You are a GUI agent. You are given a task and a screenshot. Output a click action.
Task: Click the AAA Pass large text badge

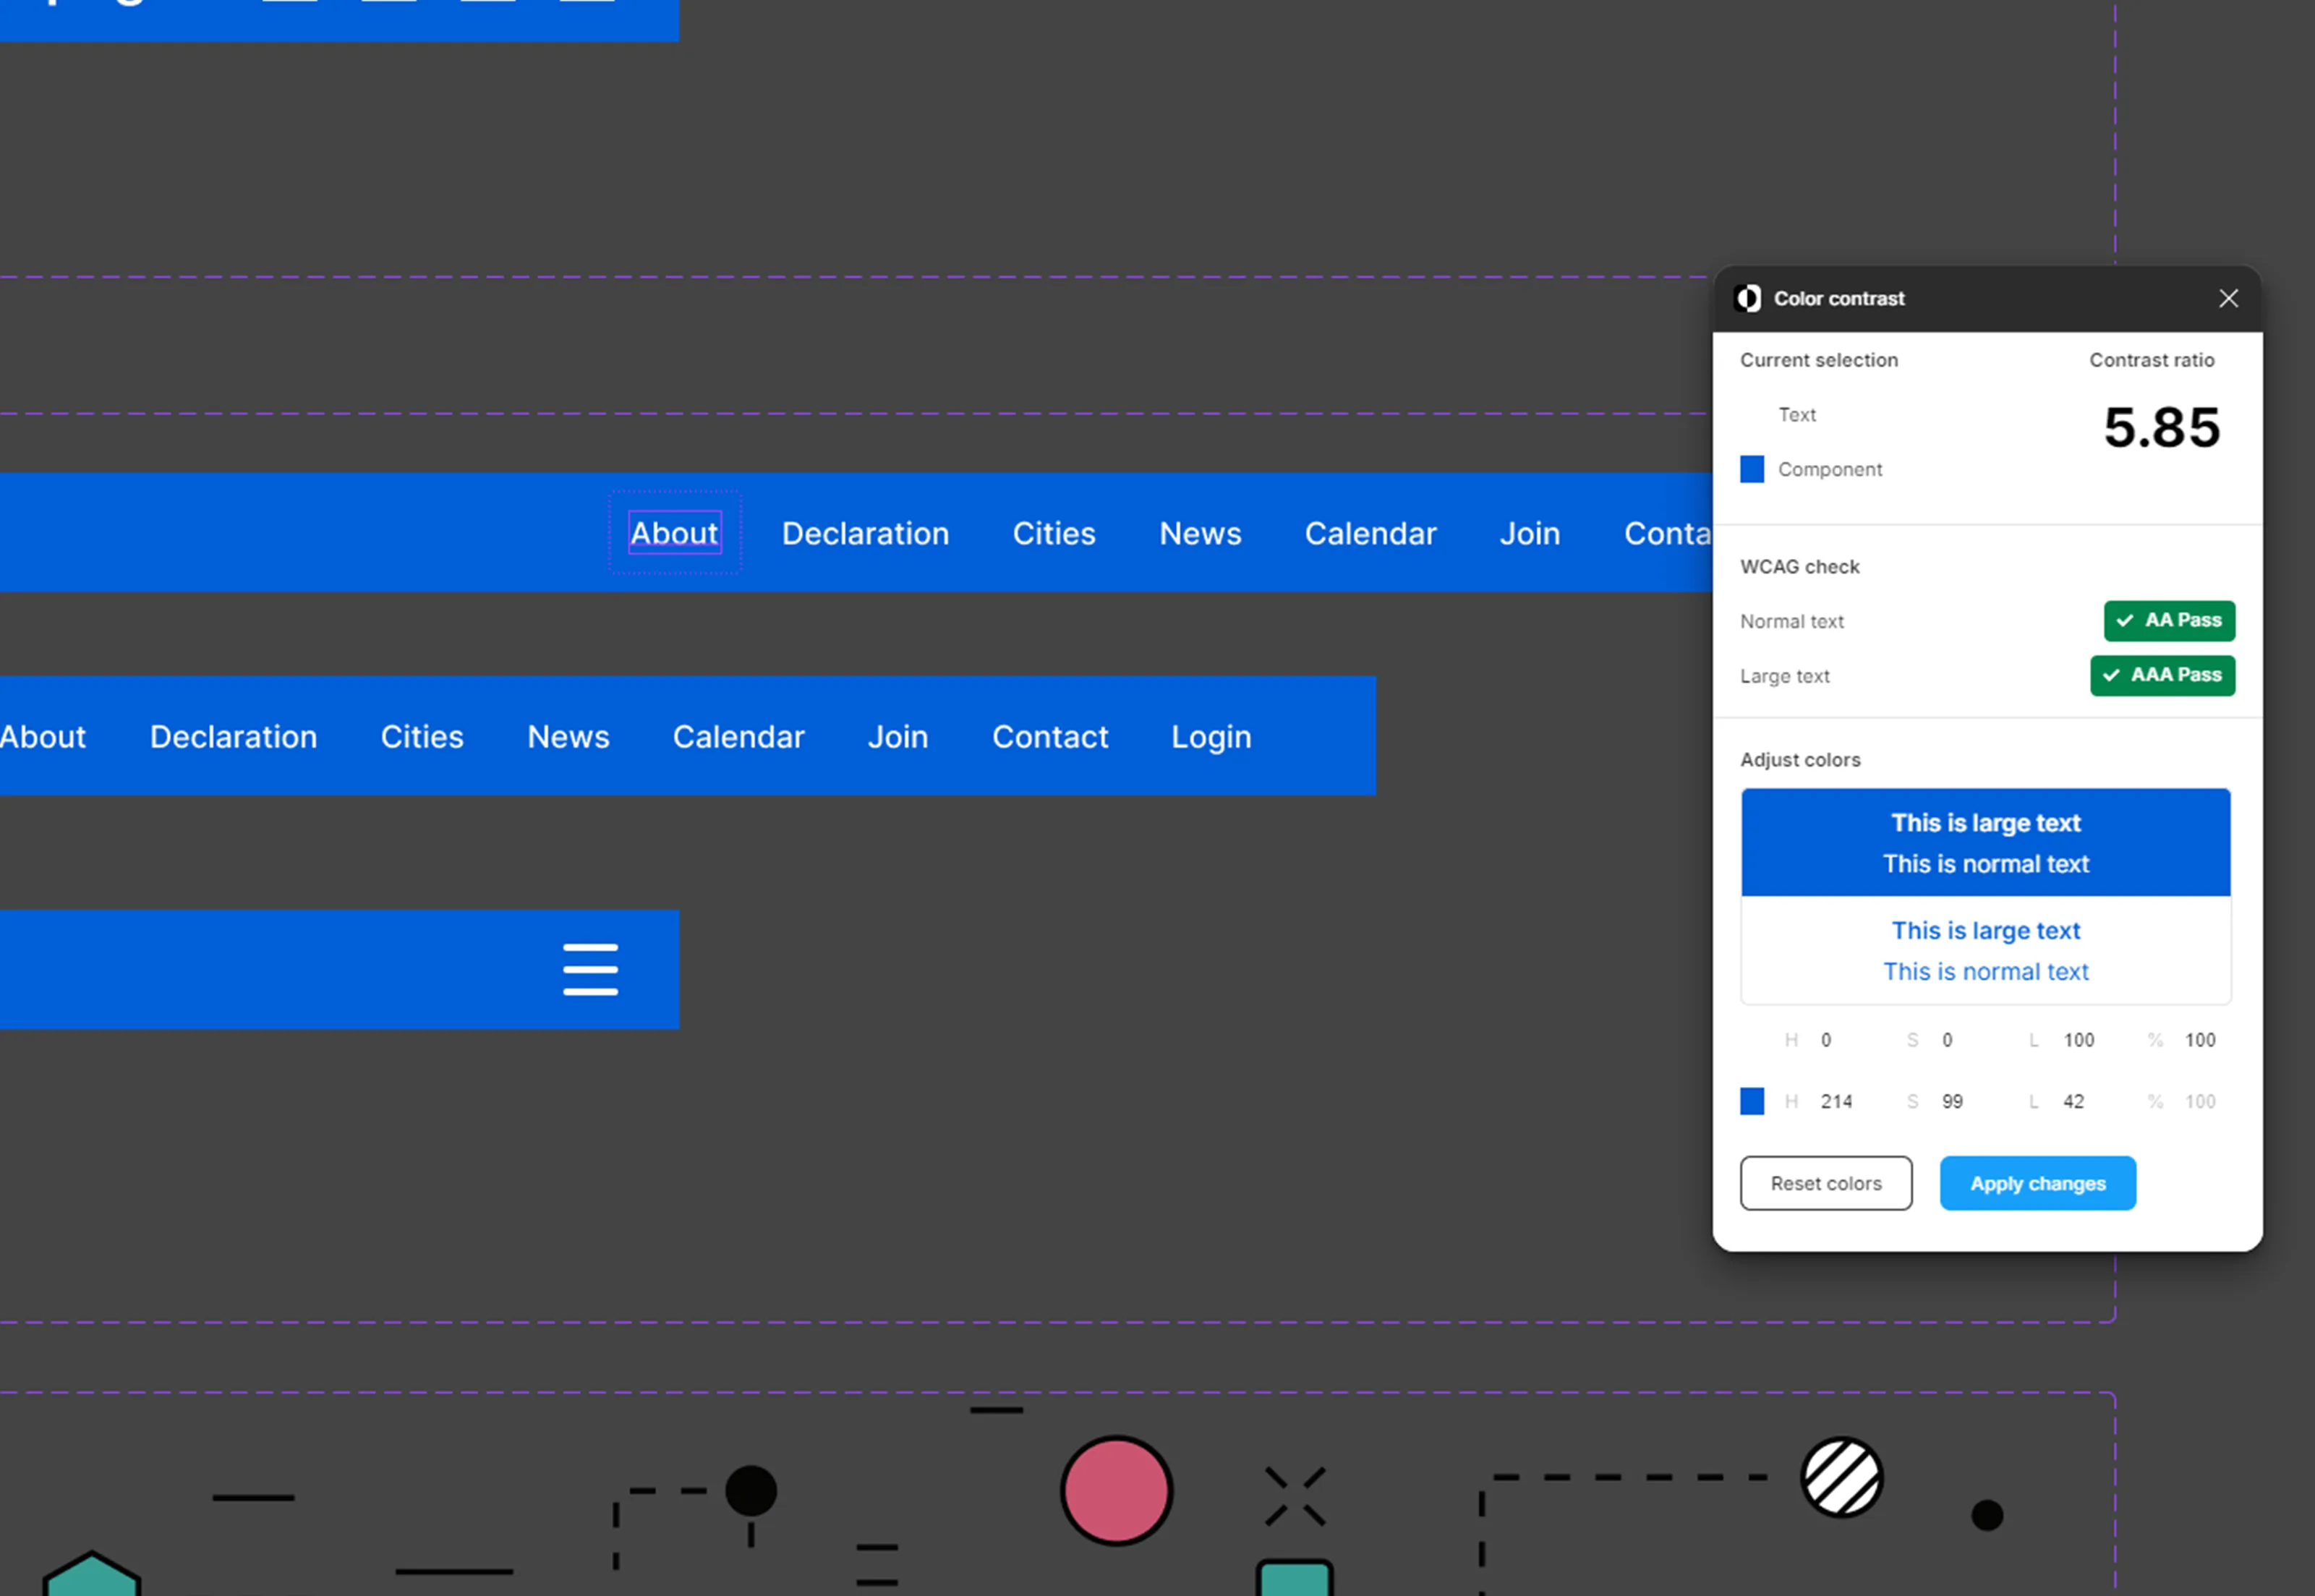coord(2162,675)
